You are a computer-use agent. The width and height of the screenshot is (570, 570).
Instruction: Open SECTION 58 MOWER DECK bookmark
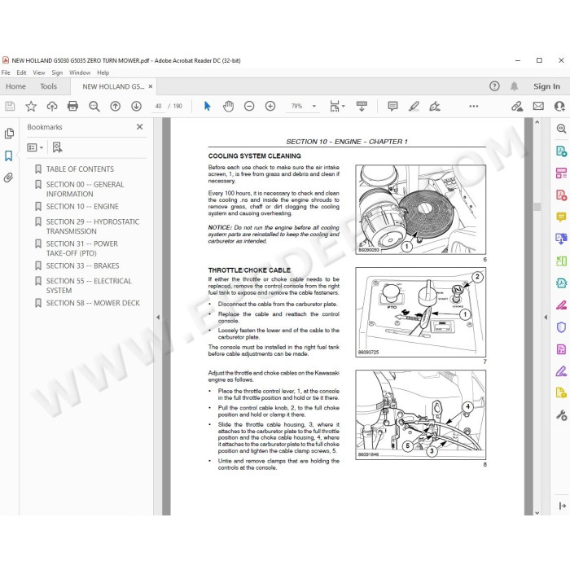(93, 303)
